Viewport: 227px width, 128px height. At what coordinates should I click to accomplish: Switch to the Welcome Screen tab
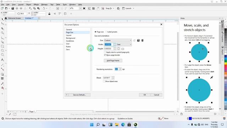[14, 18]
